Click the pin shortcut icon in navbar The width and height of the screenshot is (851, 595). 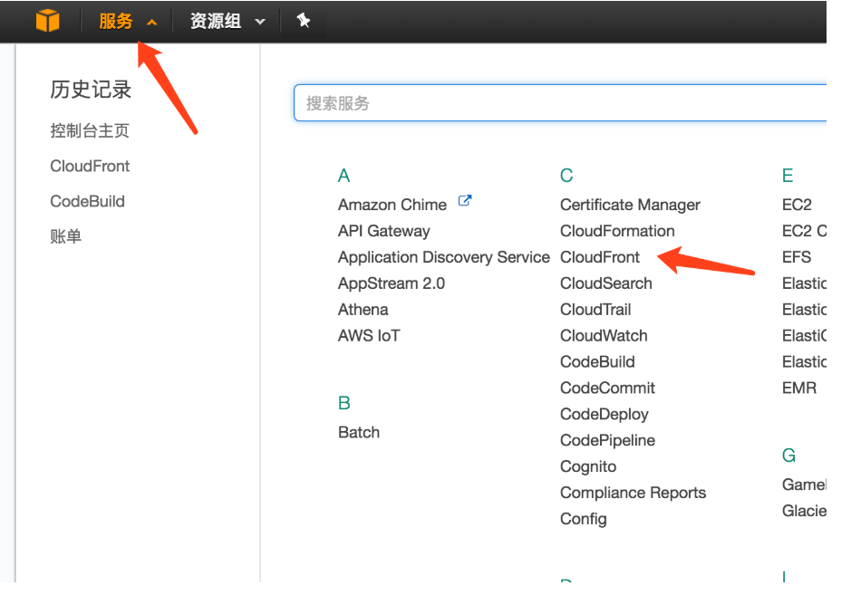pos(303,21)
